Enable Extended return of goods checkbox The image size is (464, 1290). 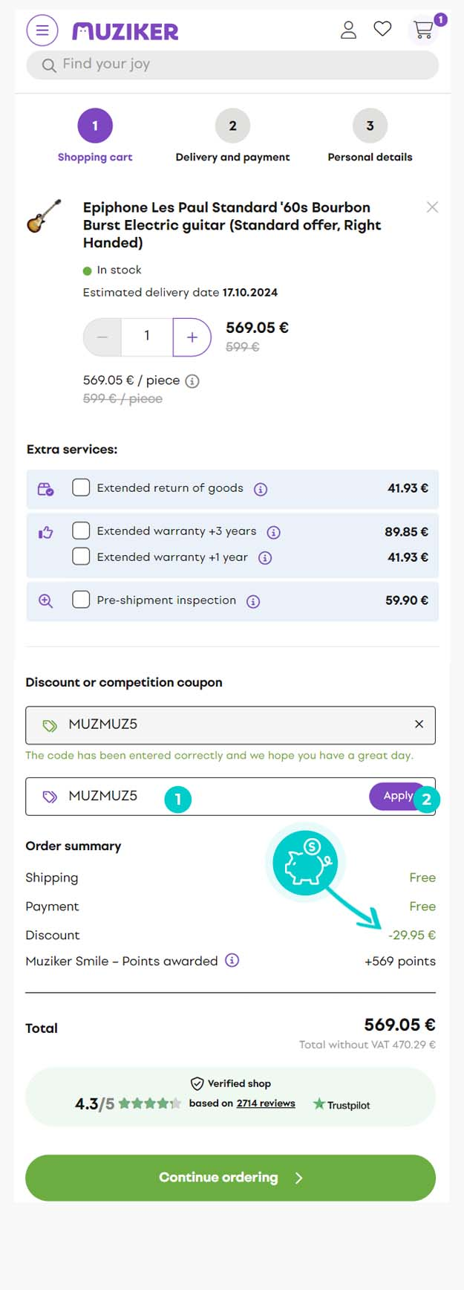point(81,487)
